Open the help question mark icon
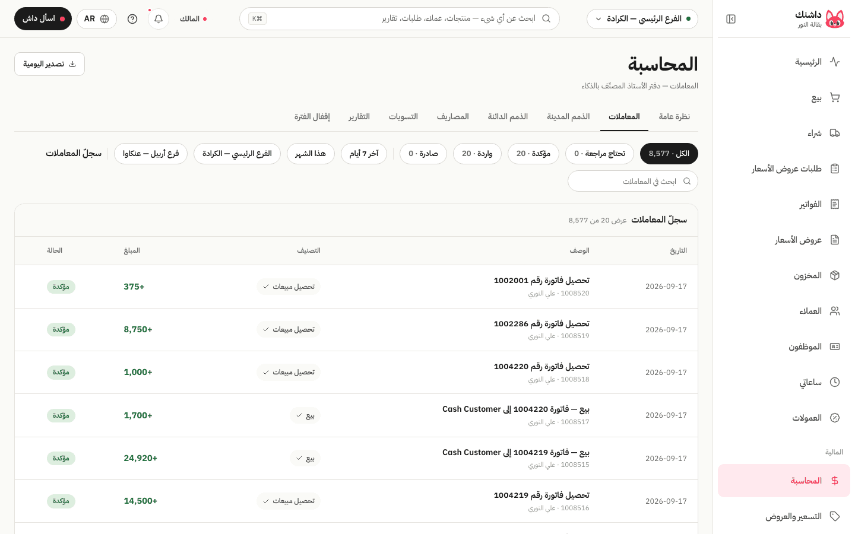This screenshot has height=534, width=855. tap(132, 19)
